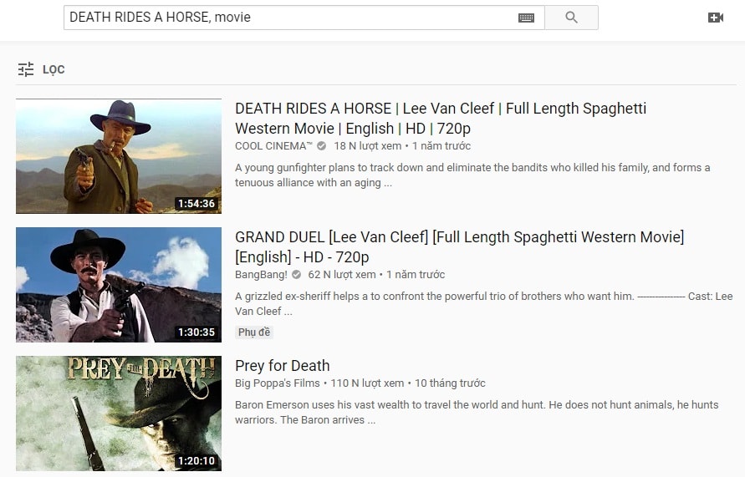Open the filter sliders icon
The width and height of the screenshot is (745, 477).
coord(26,69)
